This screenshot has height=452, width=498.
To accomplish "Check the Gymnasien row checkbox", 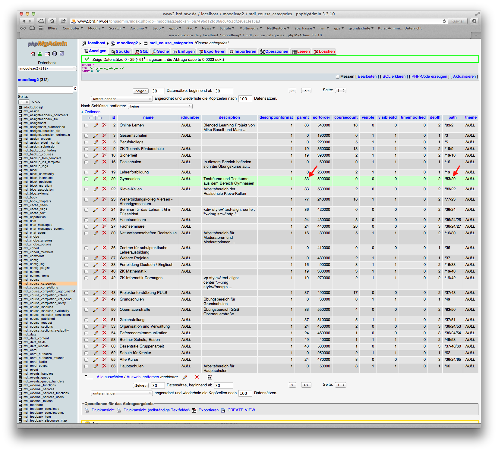I will tap(86, 179).
